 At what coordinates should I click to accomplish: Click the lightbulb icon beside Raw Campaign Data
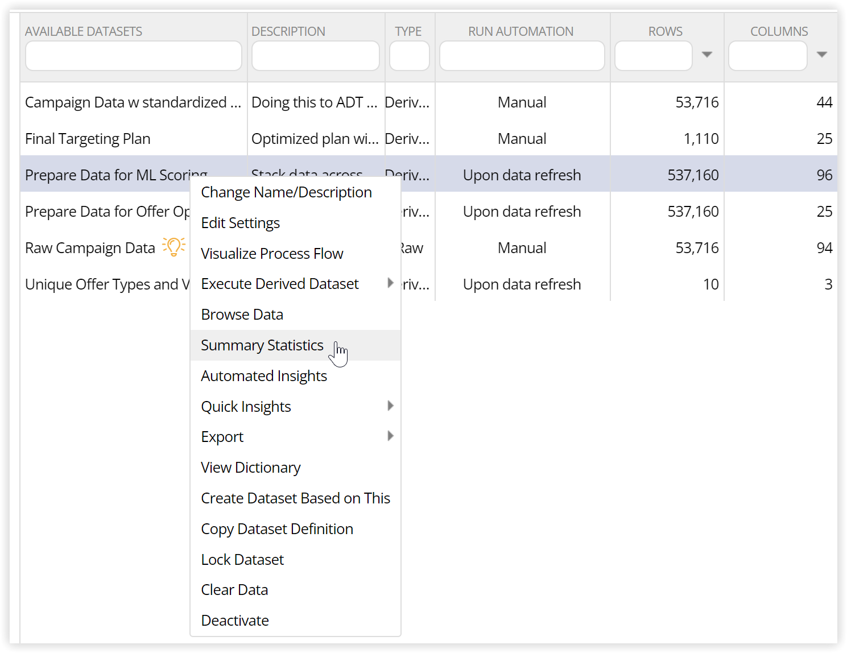point(174,247)
